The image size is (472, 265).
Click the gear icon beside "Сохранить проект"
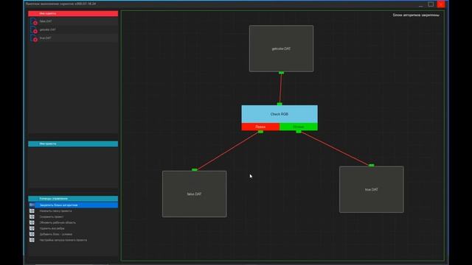click(32, 216)
